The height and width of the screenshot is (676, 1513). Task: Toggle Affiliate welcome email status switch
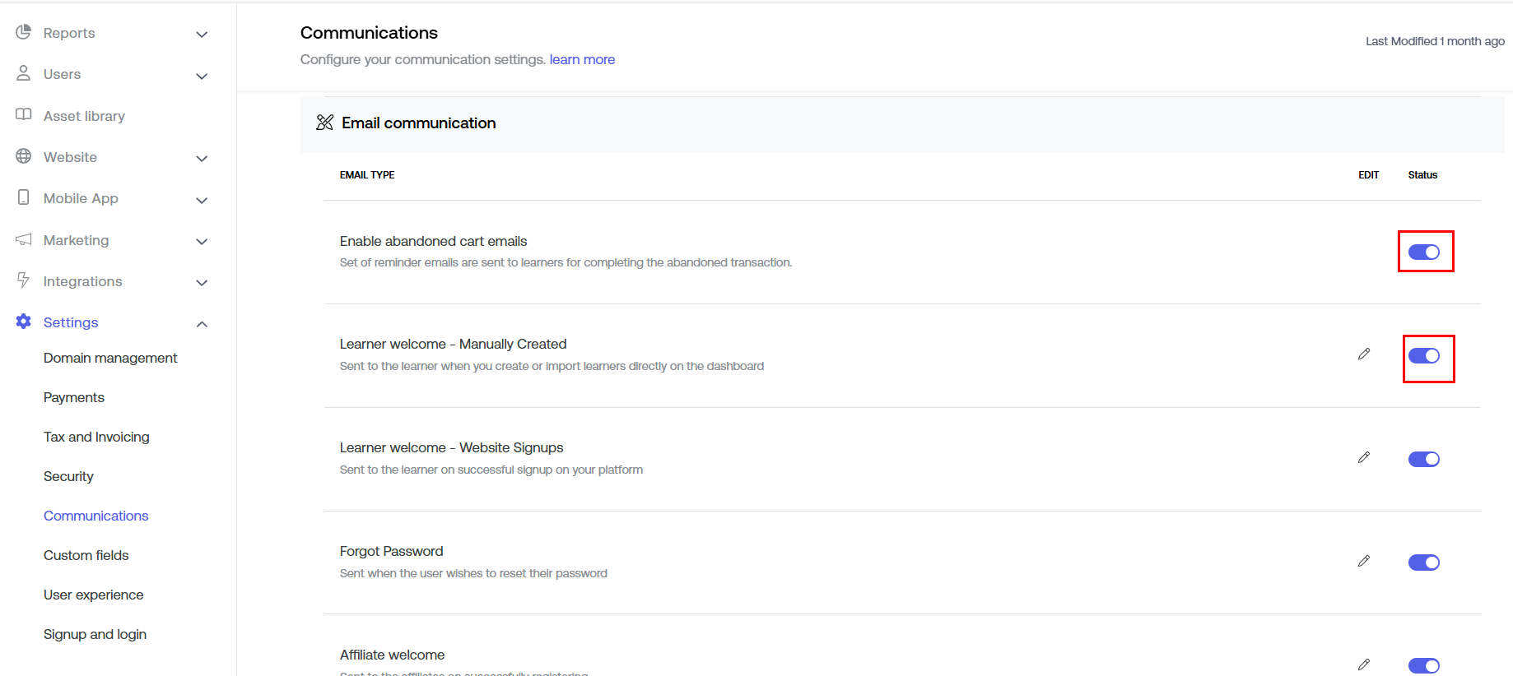pyautogui.click(x=1423, y=665)
